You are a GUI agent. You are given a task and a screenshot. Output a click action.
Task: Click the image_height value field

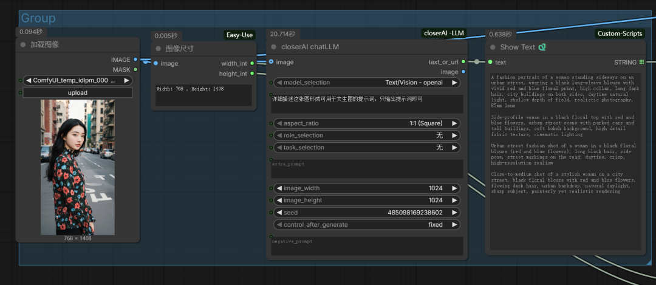(367, 201)
